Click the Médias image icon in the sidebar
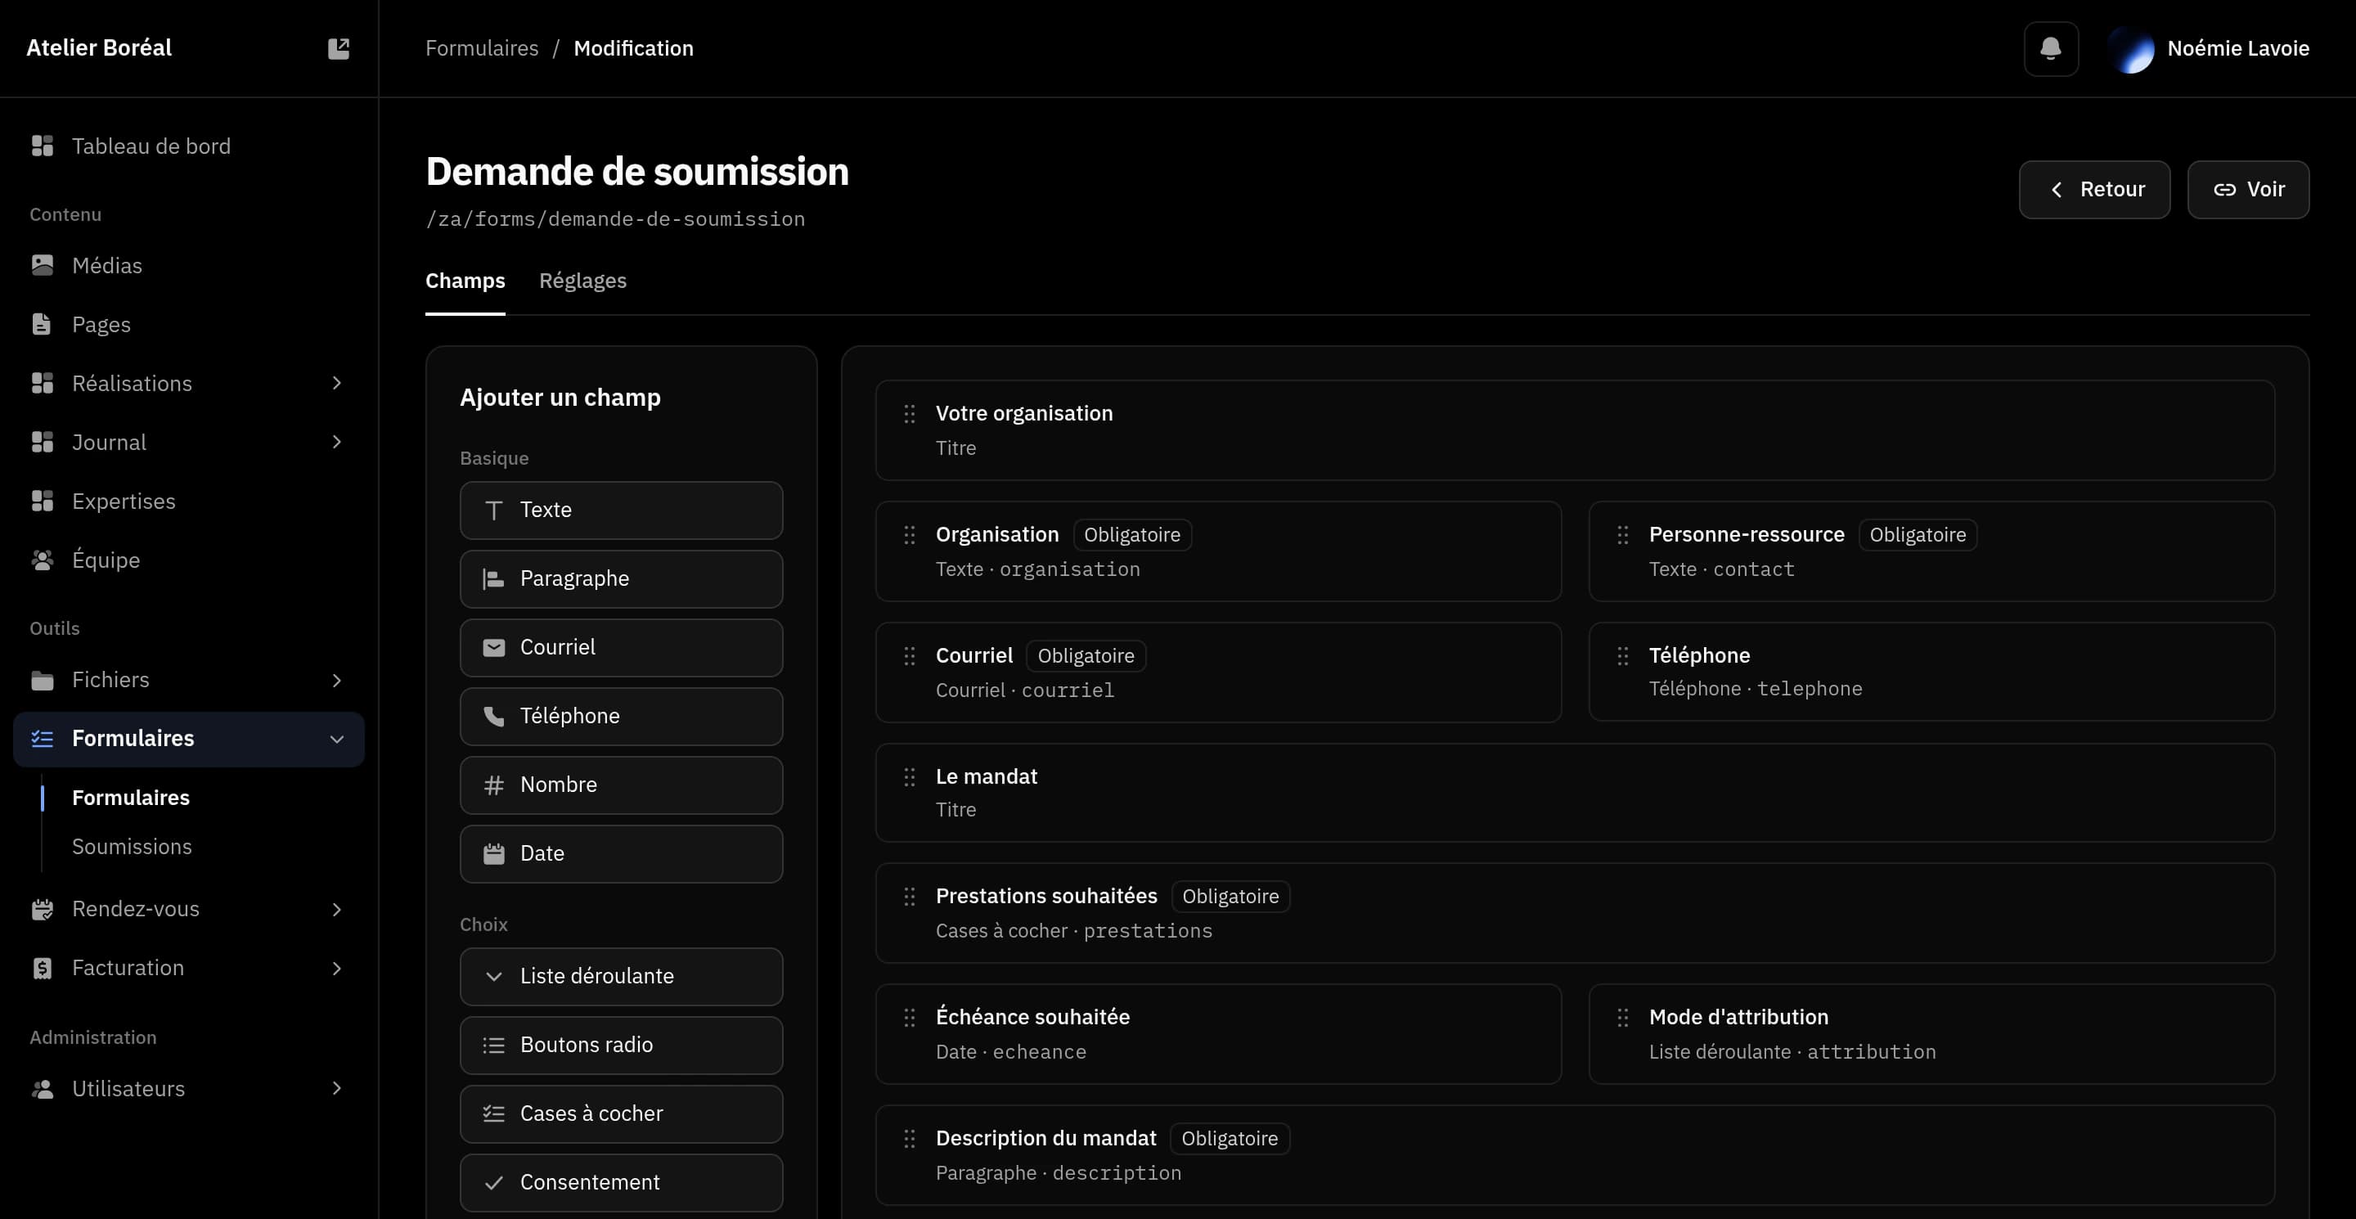This screenshot has width=2356, height=1219. tap(42, 265)
